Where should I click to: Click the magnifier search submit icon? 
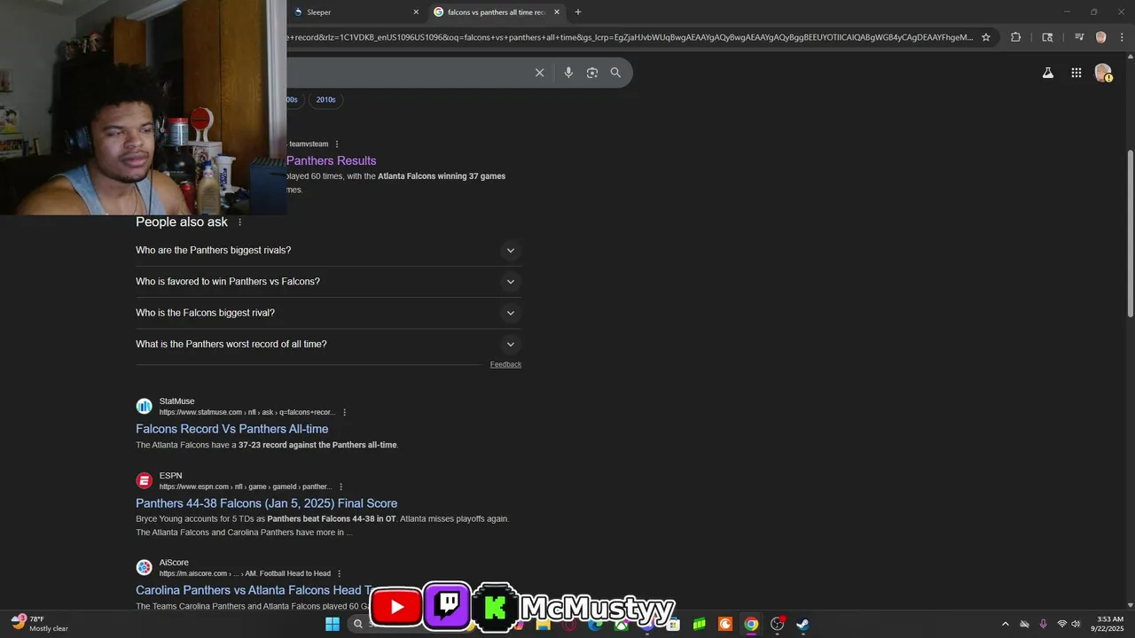point(615,73)
